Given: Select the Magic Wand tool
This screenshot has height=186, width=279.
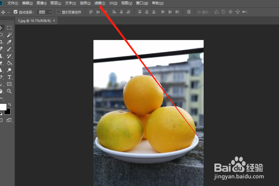Looking at the screenshot, I should click(x=9, y=35).
